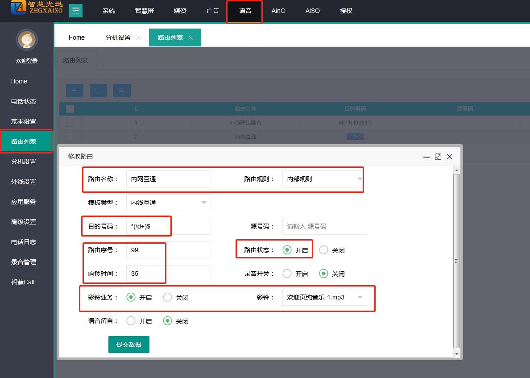This screenshot has height=378, width=530.
Task: Turn on 语音留言 with 开启 option
Action: [131, 321]
